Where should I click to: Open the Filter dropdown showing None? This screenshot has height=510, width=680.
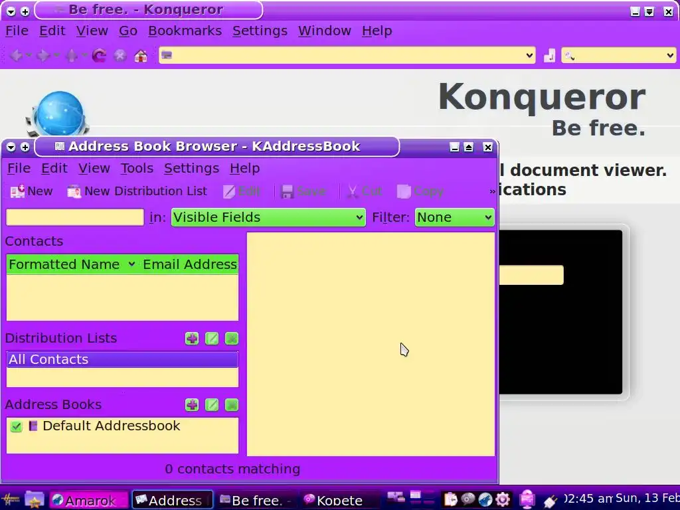(x=454, y=217)
